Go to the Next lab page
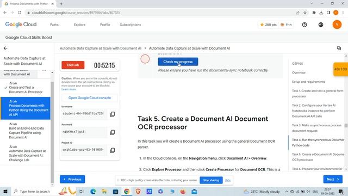This screenshot has width=348, height=196. (x=333, y=179)
